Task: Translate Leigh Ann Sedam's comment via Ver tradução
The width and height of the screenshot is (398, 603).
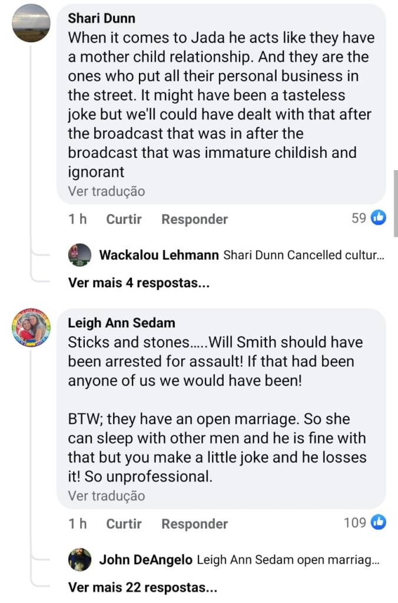Action: point(106,496)
